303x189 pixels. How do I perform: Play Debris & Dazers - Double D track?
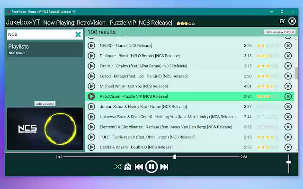pyautogui.click(x=91, y=147)
